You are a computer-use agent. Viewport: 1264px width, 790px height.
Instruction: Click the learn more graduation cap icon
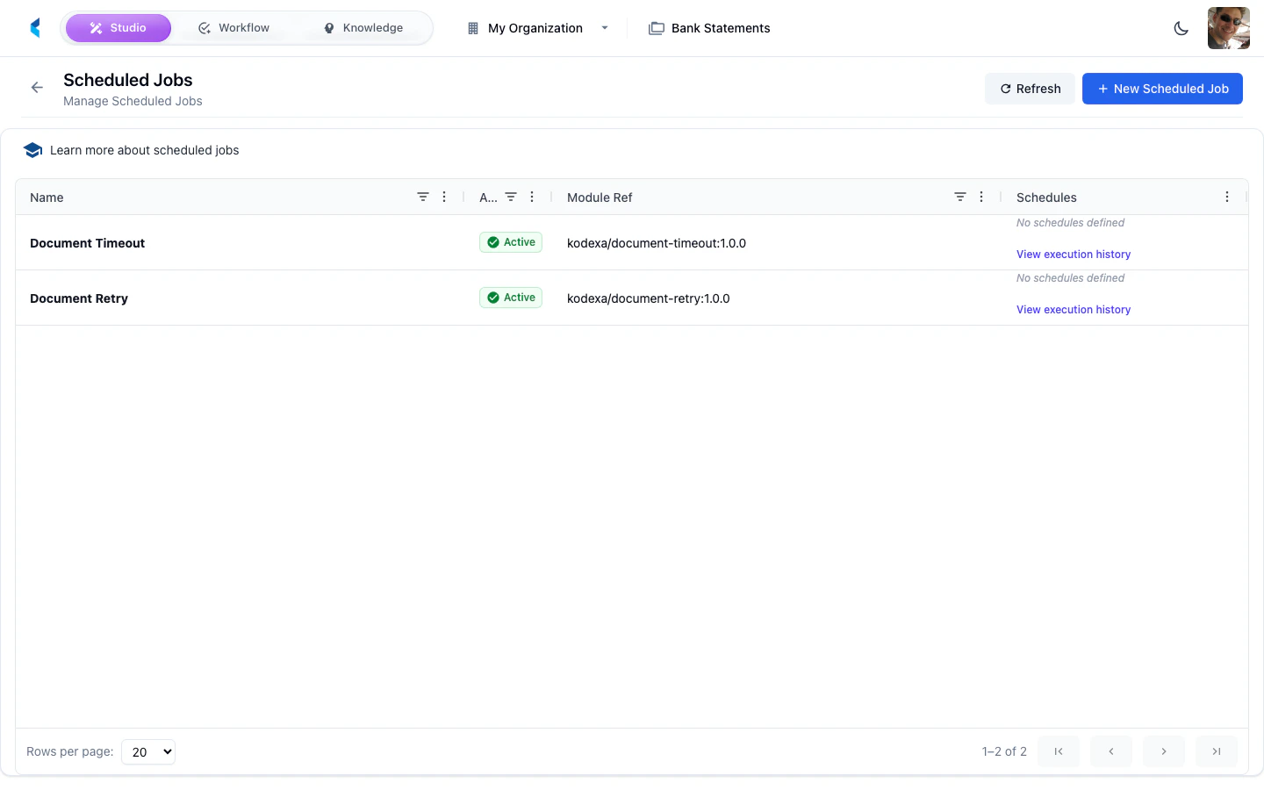[x=32, y=149]
